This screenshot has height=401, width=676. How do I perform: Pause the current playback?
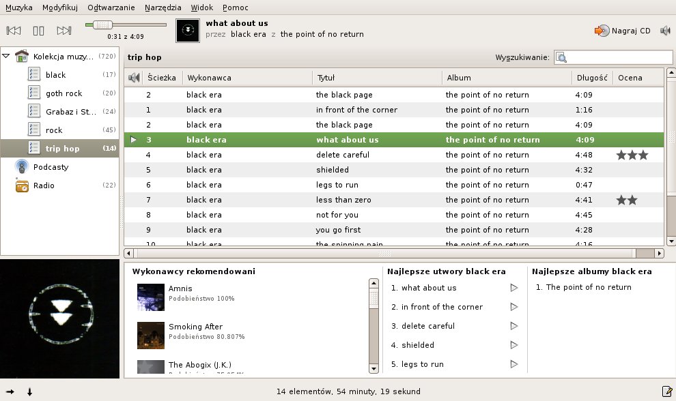[38, 31]
